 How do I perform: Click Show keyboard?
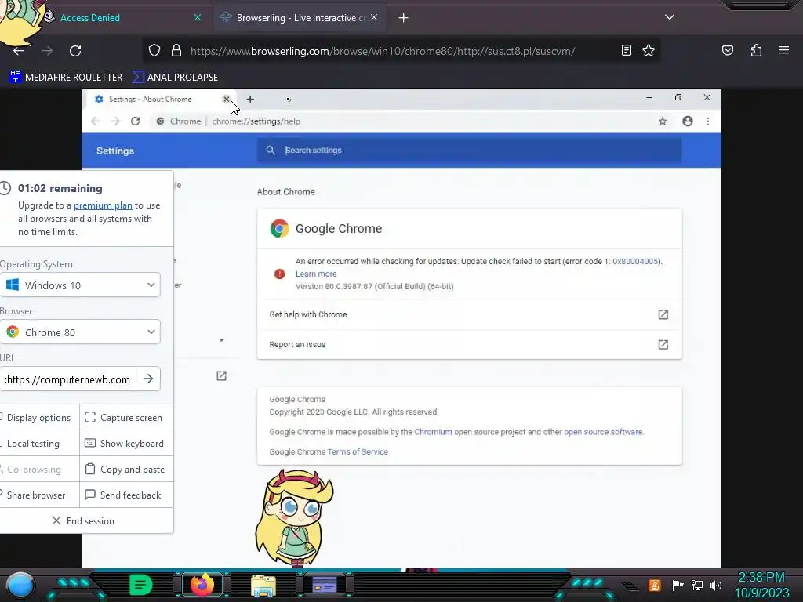click(126, 444)
